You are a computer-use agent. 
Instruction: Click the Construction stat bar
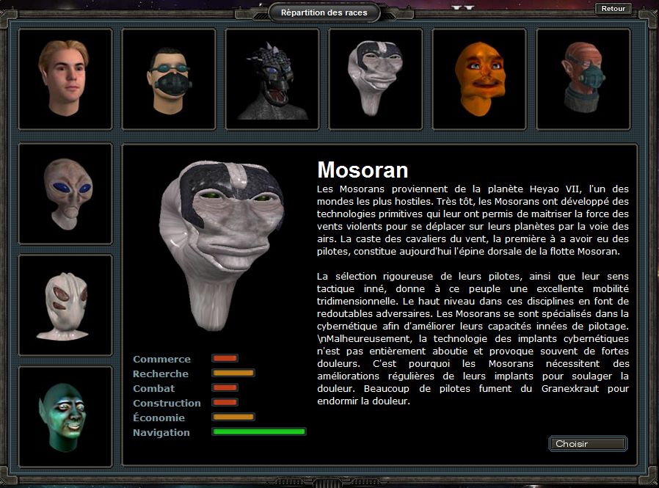tap(225, 402)
